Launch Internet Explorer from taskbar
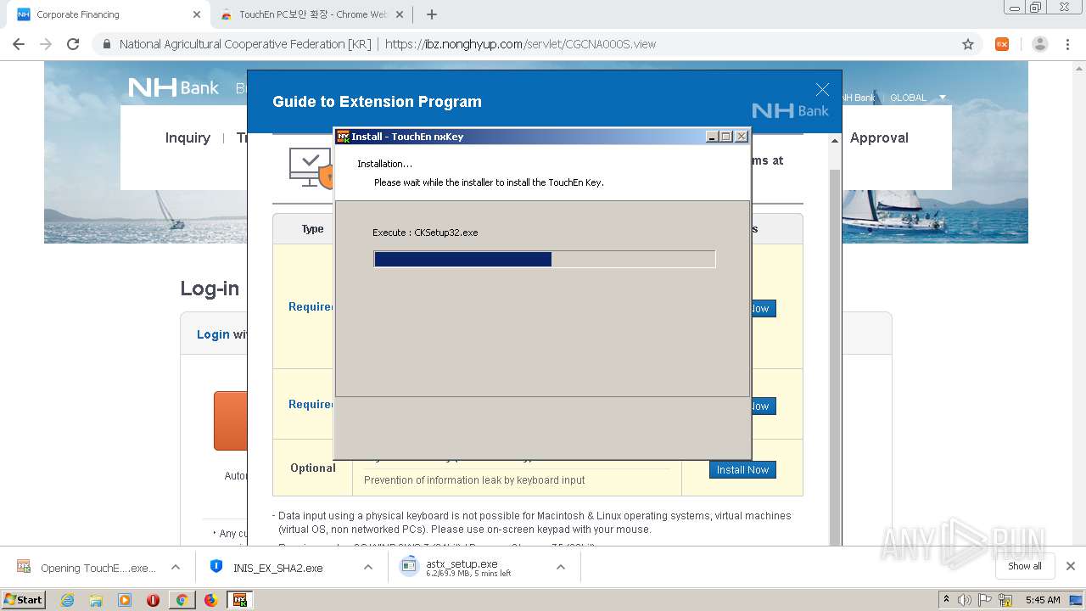Screen dimensions: 1086x611 67,600
